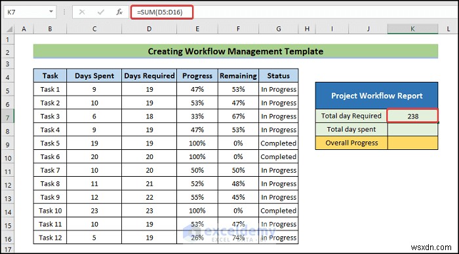Viewport: 459px width, 254px height.
Task: Select row header 2
Action: click(8, 52)
